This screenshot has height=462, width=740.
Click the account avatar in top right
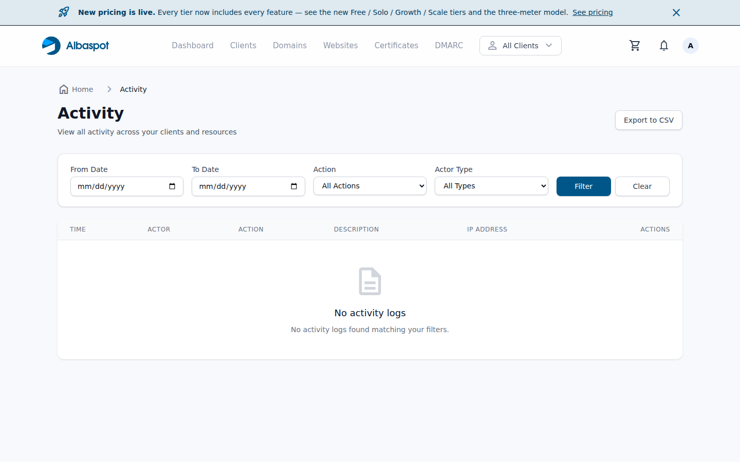pyautogui.click(x=691, y=45)
